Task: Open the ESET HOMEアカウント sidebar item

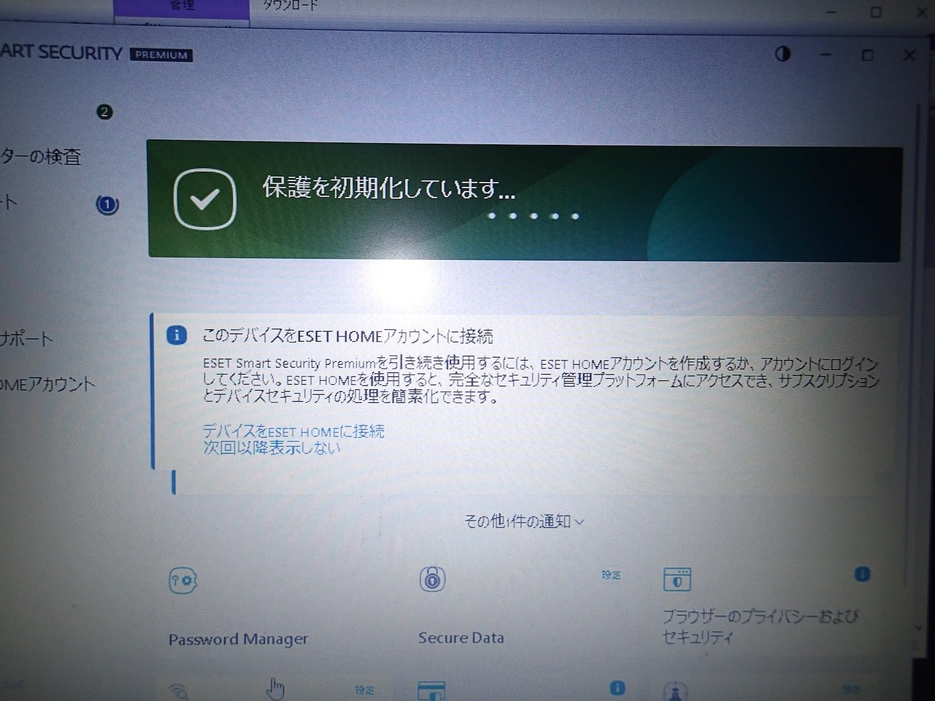Action: tap(47, 385)
